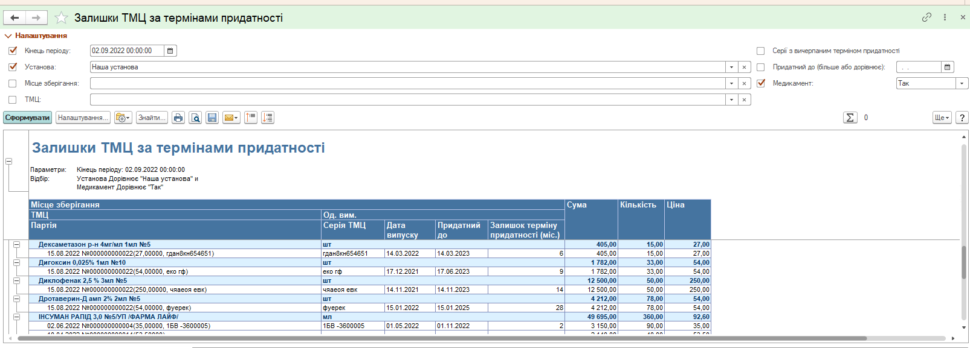Click the Знайти... button
This screenshot has height=348, width=970.
pos(152,118)
